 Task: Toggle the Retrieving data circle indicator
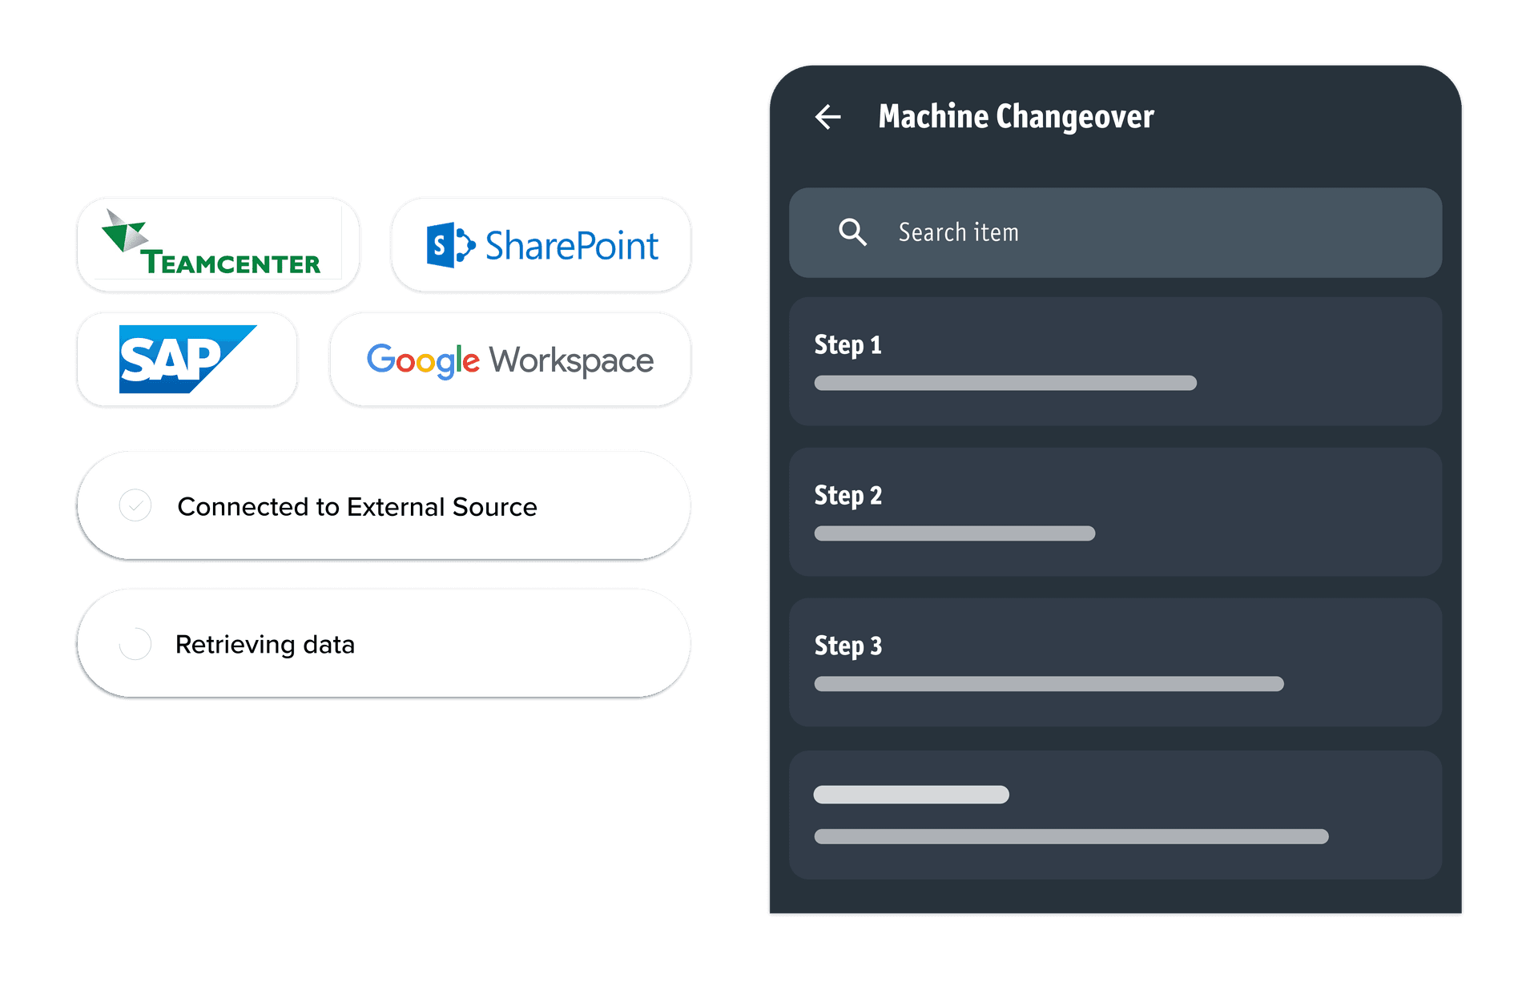click(135, 644)
